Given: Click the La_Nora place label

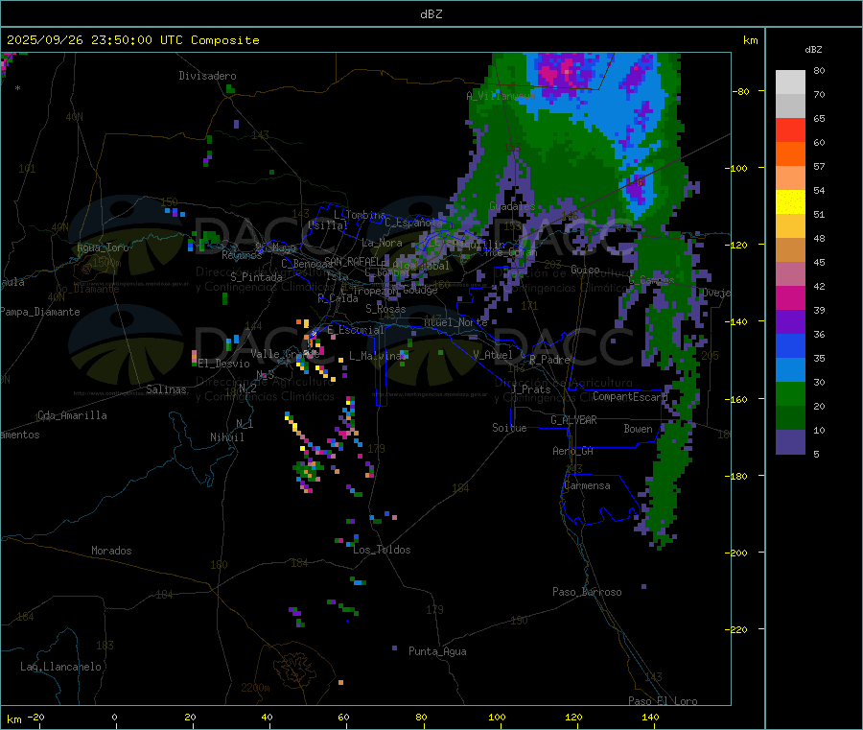Looking at the screenshot, I should point(382,244).
